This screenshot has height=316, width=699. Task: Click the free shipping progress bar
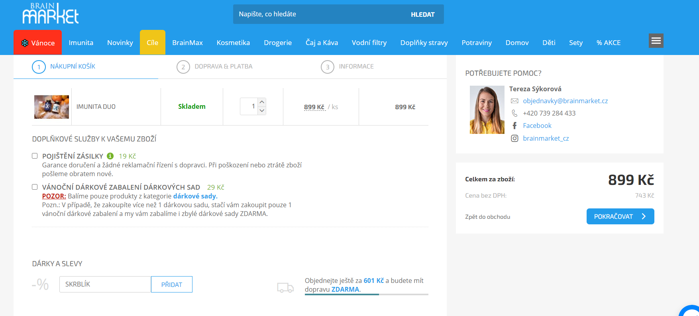click(367, 294)
